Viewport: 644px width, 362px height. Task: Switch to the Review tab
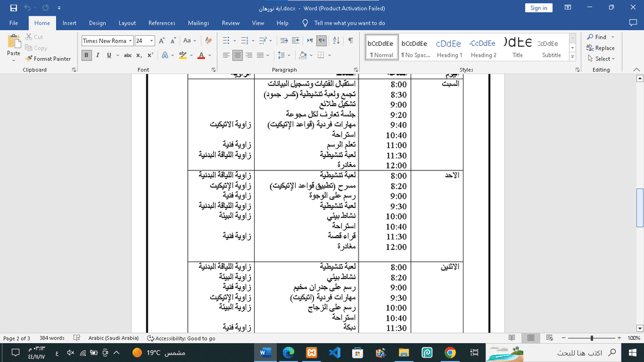(x=230, y=23)
